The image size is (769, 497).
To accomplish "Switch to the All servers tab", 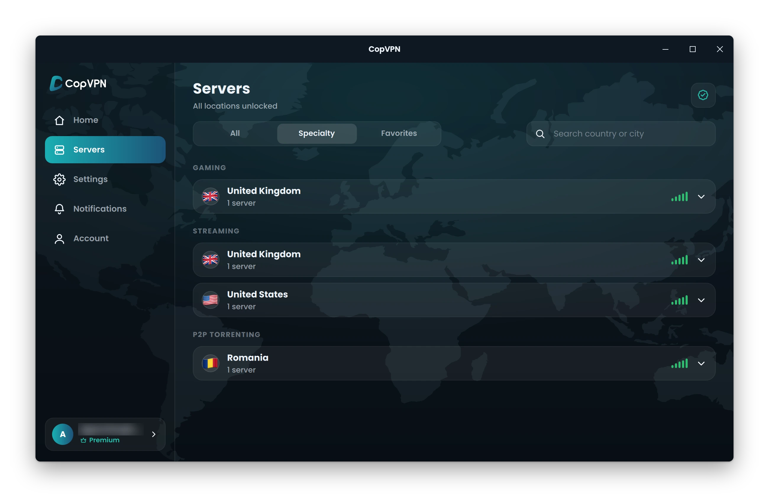I will (235, 133).
